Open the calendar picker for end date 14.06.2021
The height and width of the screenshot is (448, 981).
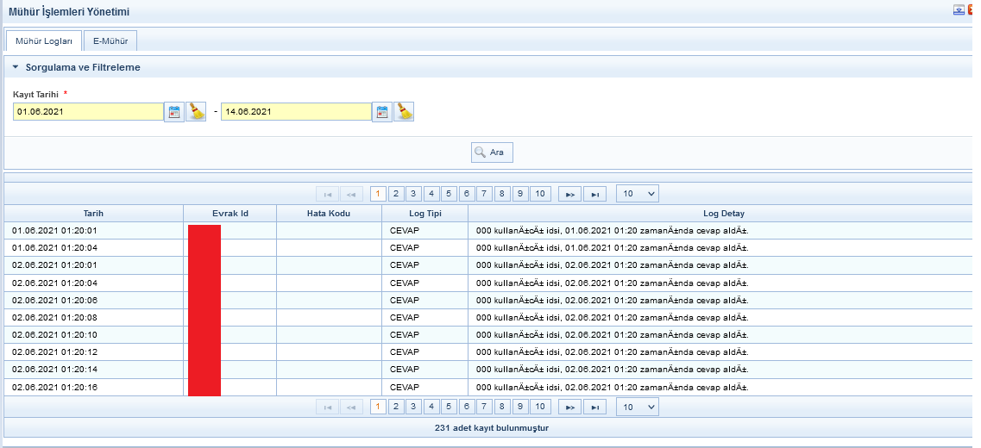pyautogui.click(x=382, y=112)
